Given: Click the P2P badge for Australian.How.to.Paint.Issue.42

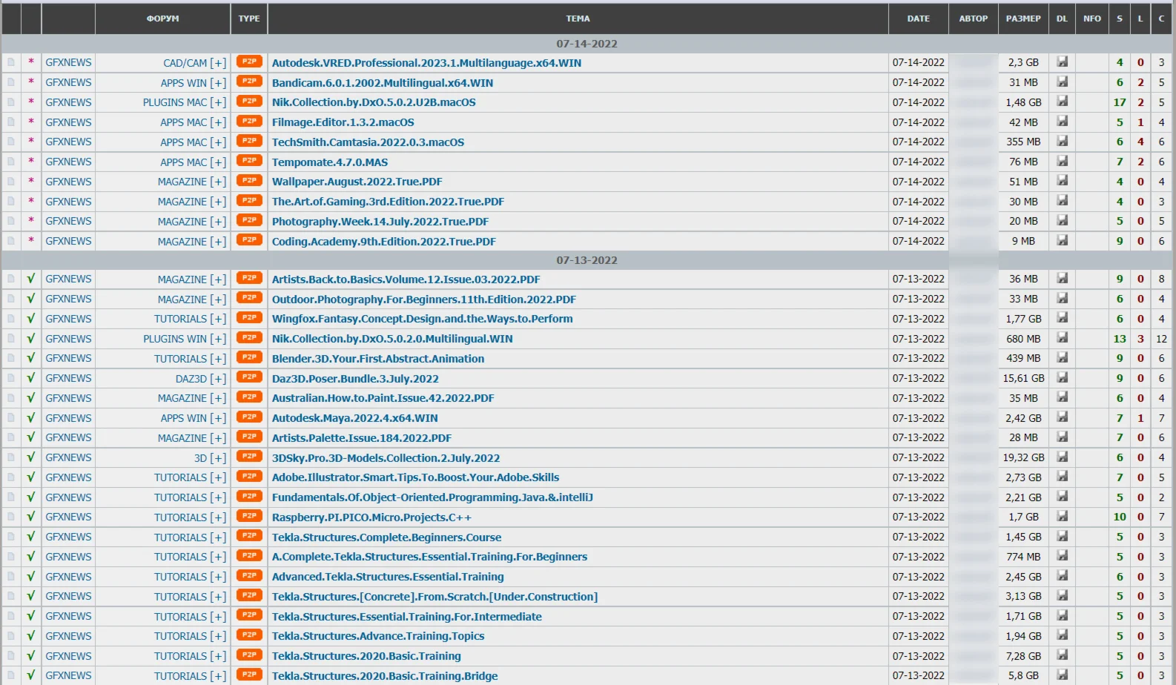Looking at the screenshot, I should (249, 397).
